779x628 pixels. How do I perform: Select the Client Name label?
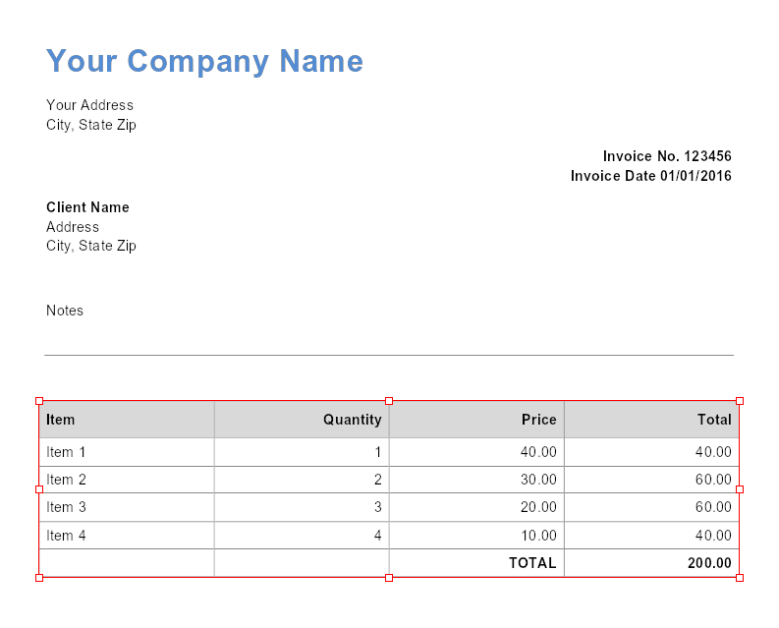pos(87,207)
